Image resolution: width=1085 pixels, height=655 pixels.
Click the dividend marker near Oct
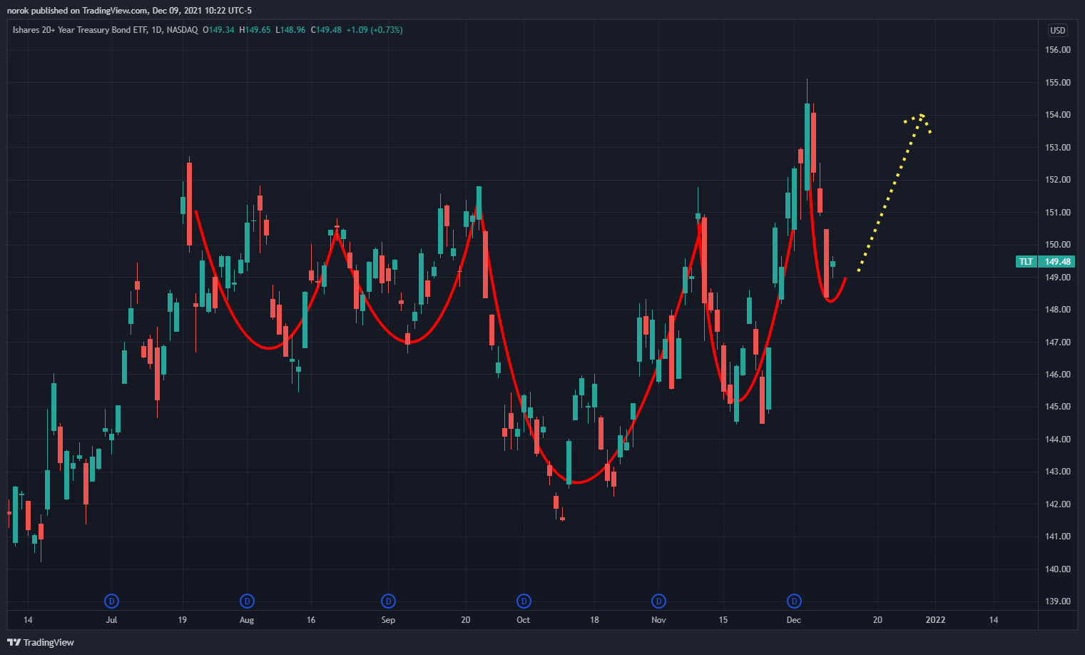(524, 601)
